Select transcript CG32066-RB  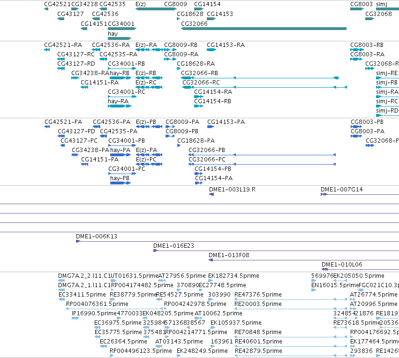pyautogui.click(x=260, y=78)
